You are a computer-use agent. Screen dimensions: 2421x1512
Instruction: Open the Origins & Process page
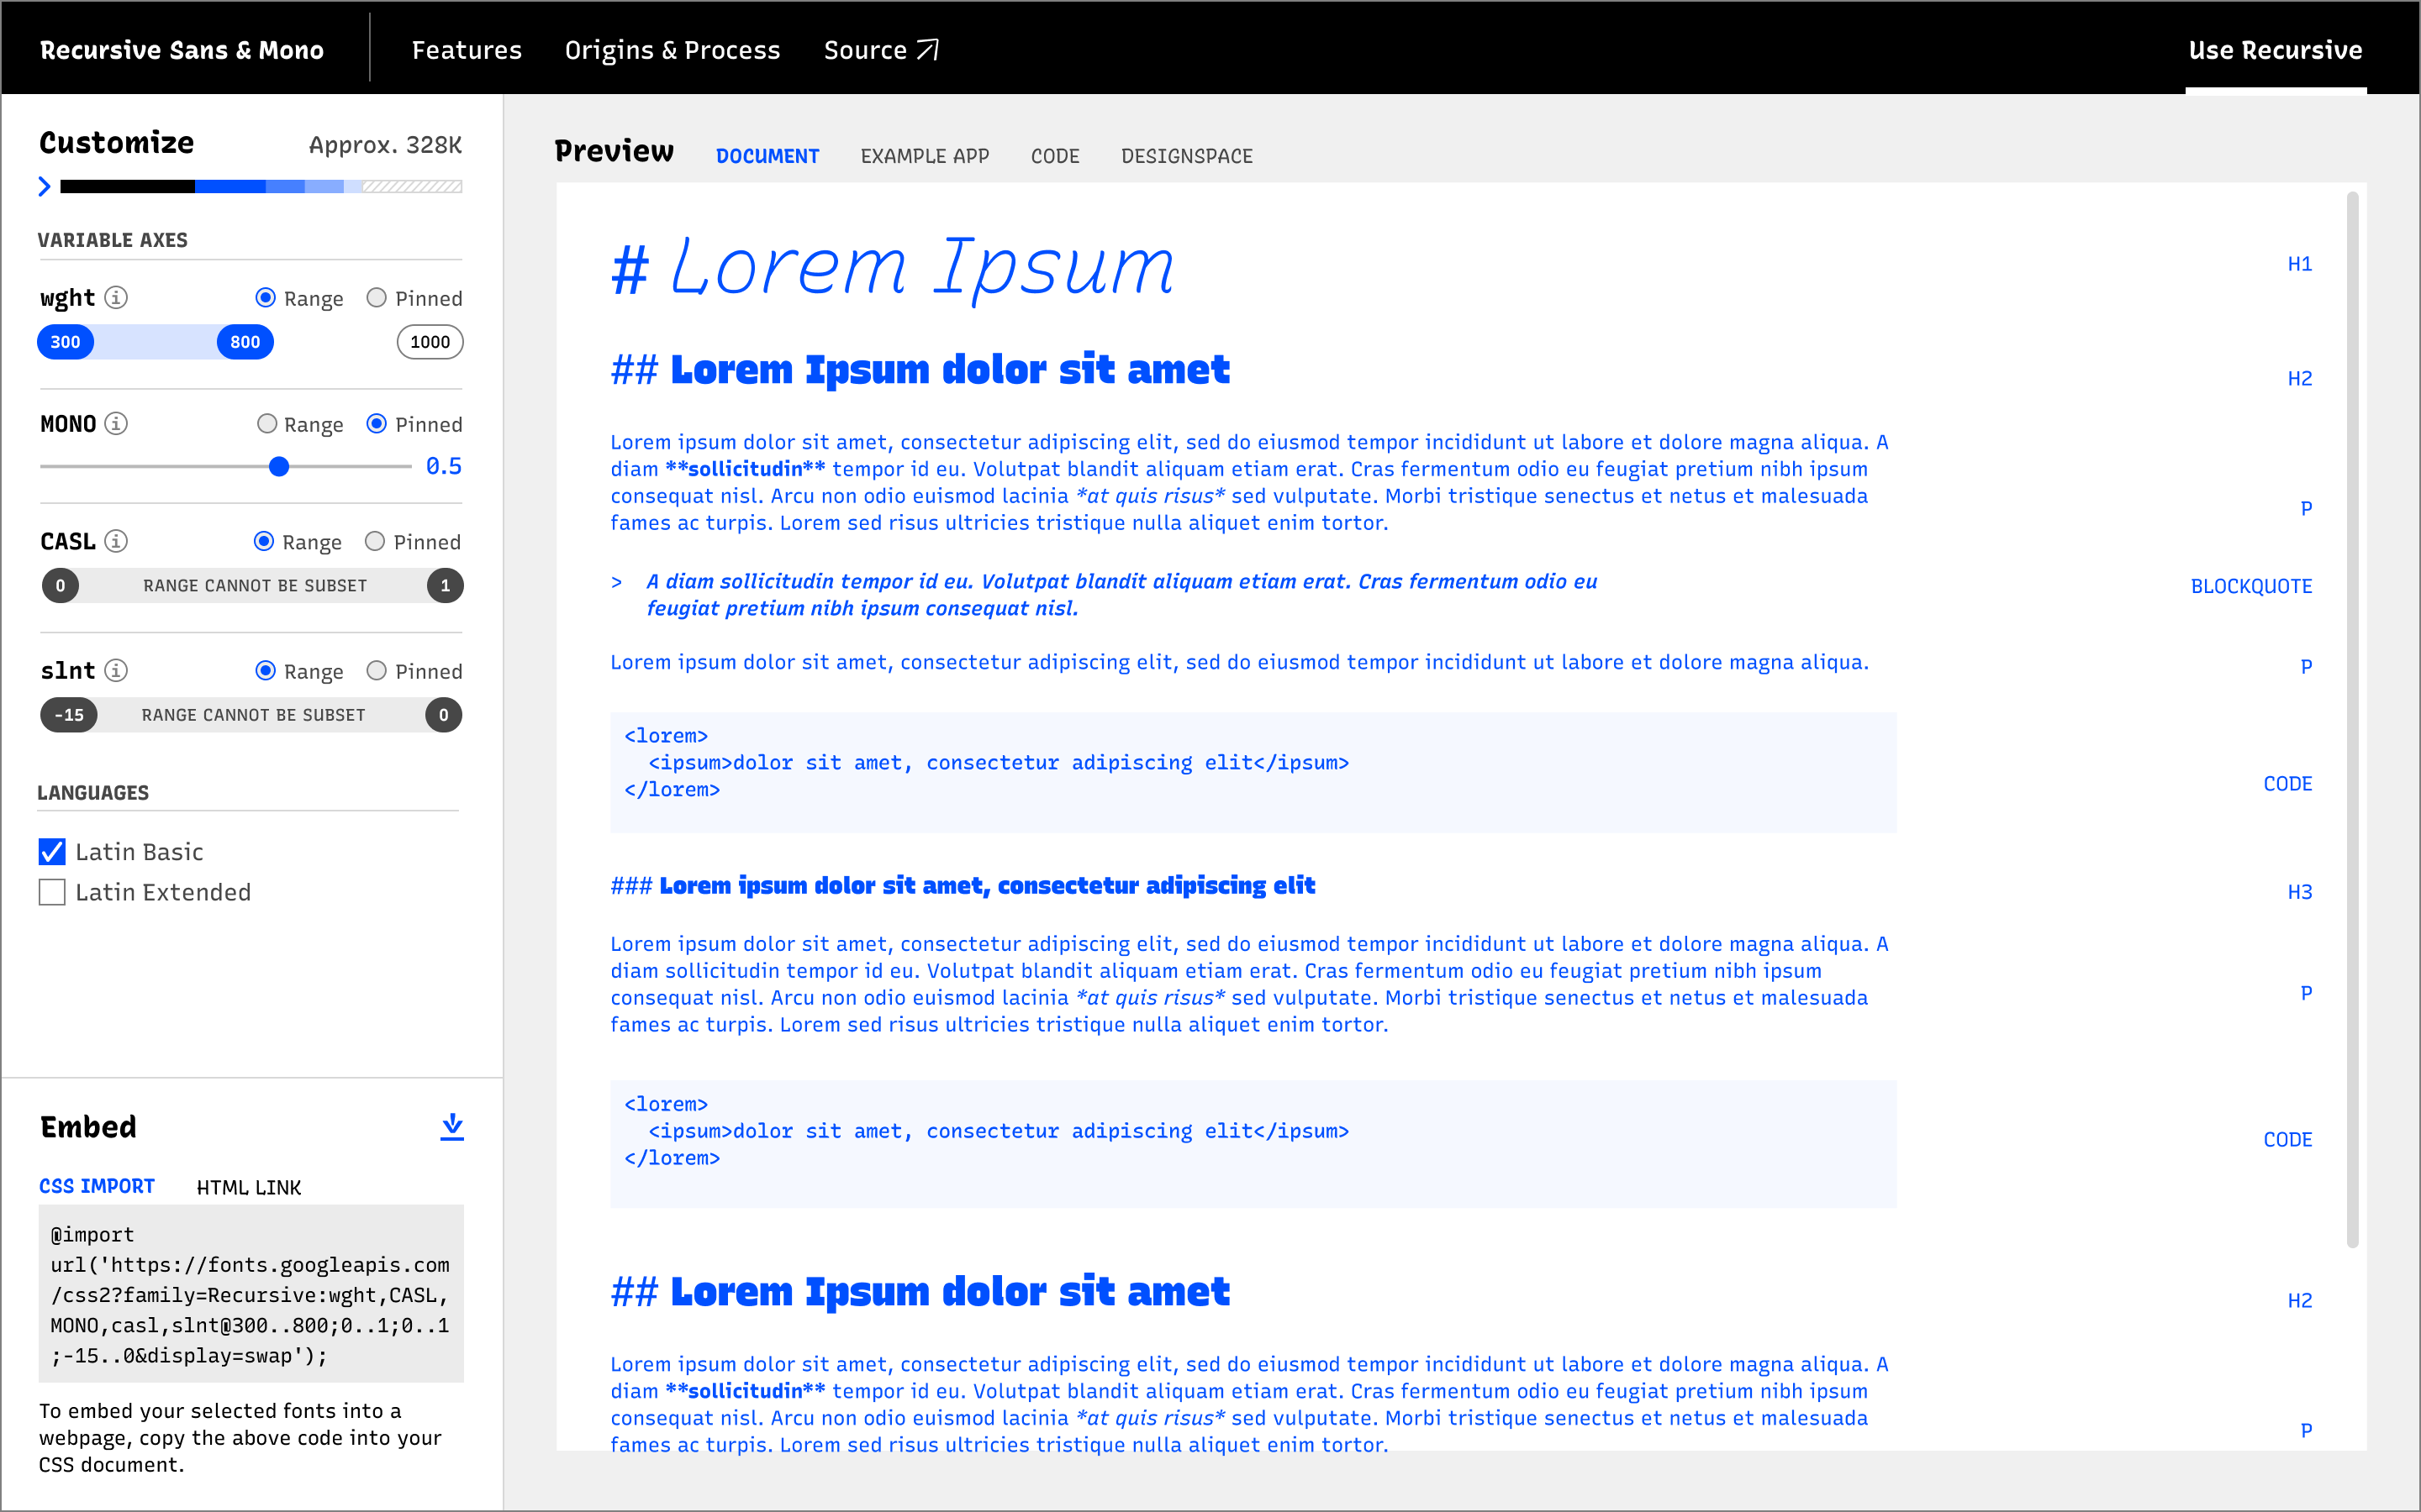tap(672, 49)
